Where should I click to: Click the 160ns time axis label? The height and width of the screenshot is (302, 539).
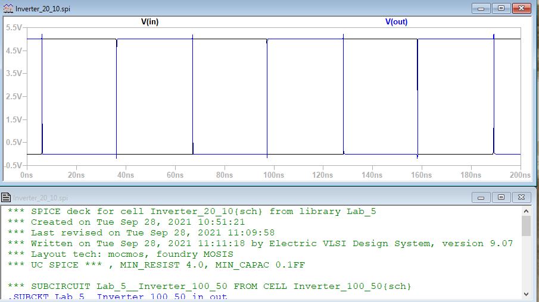pos(422,175)
